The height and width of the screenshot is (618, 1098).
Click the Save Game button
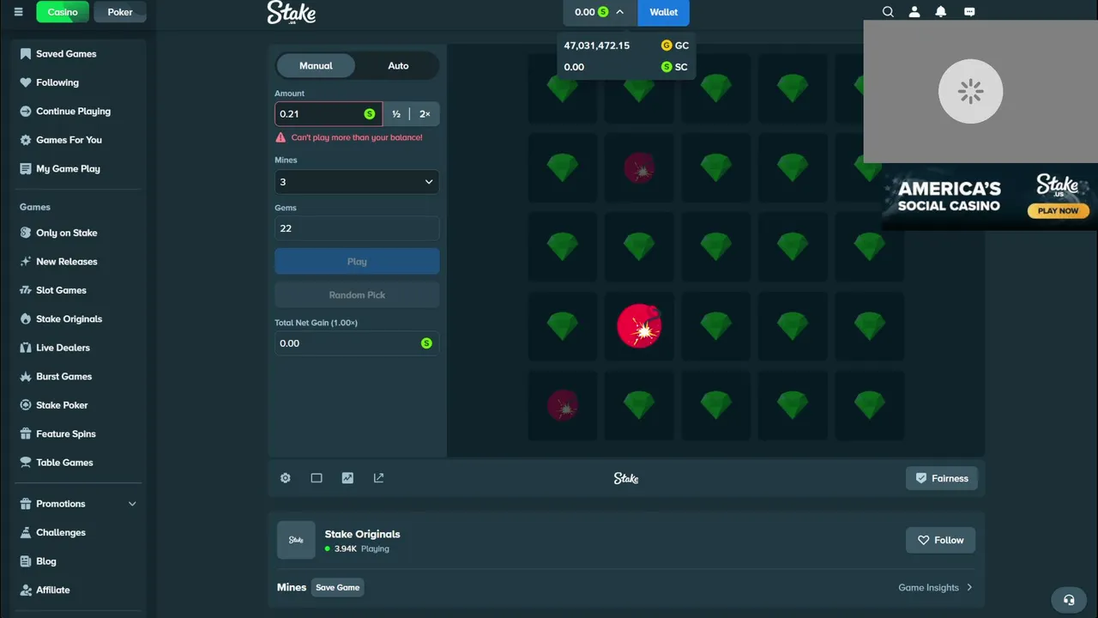coord(337,588)
